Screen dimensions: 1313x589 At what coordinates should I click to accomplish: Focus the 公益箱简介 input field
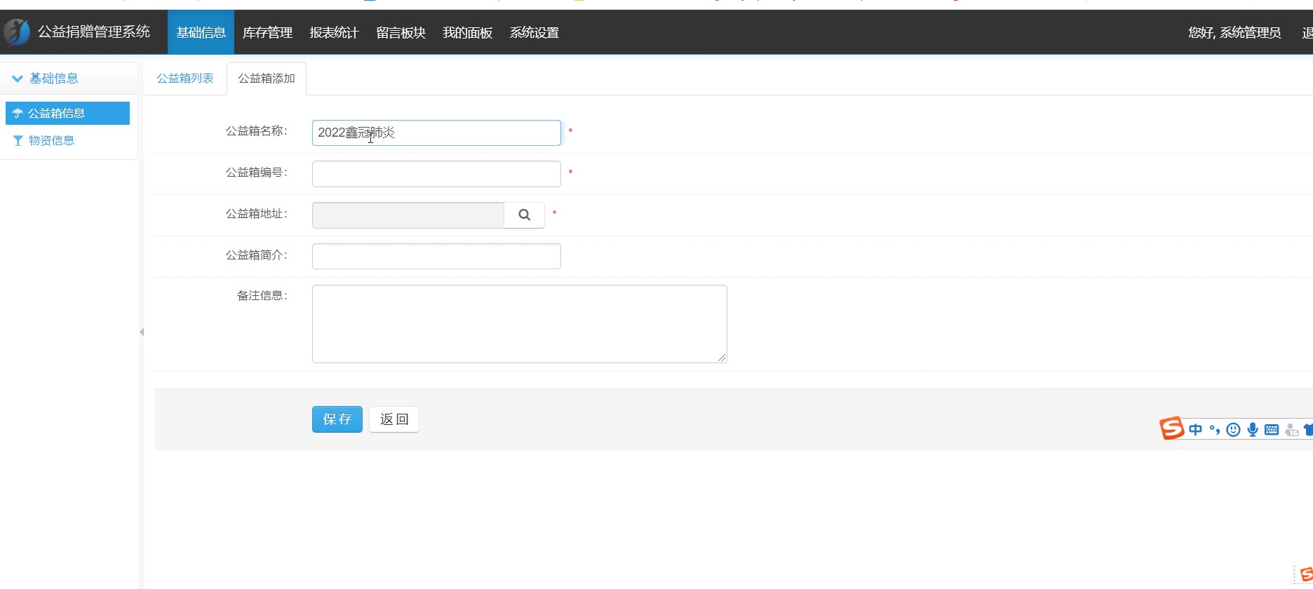coord(436,257)
